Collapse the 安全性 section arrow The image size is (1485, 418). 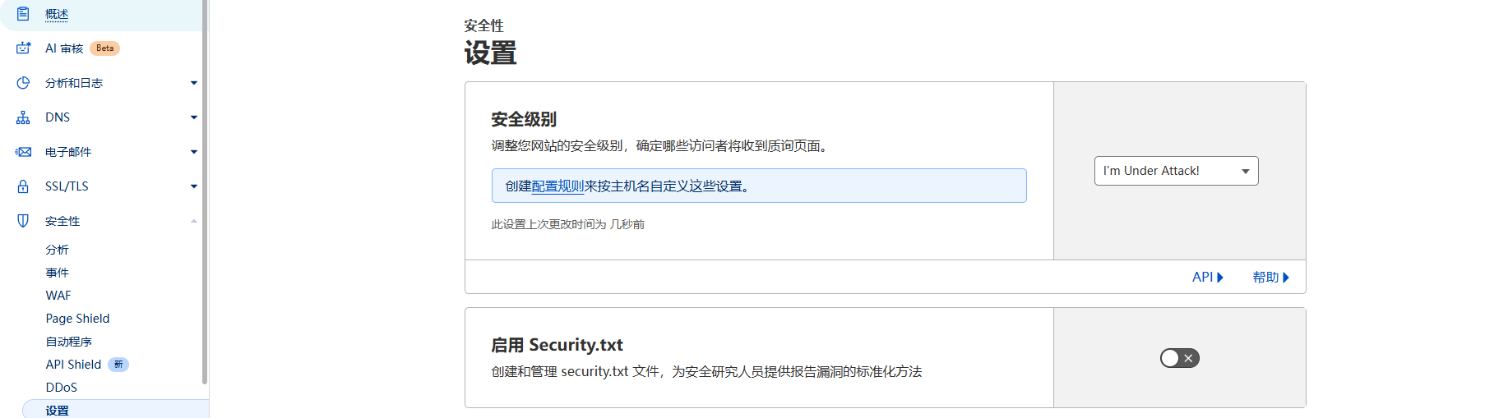[194, 221]
